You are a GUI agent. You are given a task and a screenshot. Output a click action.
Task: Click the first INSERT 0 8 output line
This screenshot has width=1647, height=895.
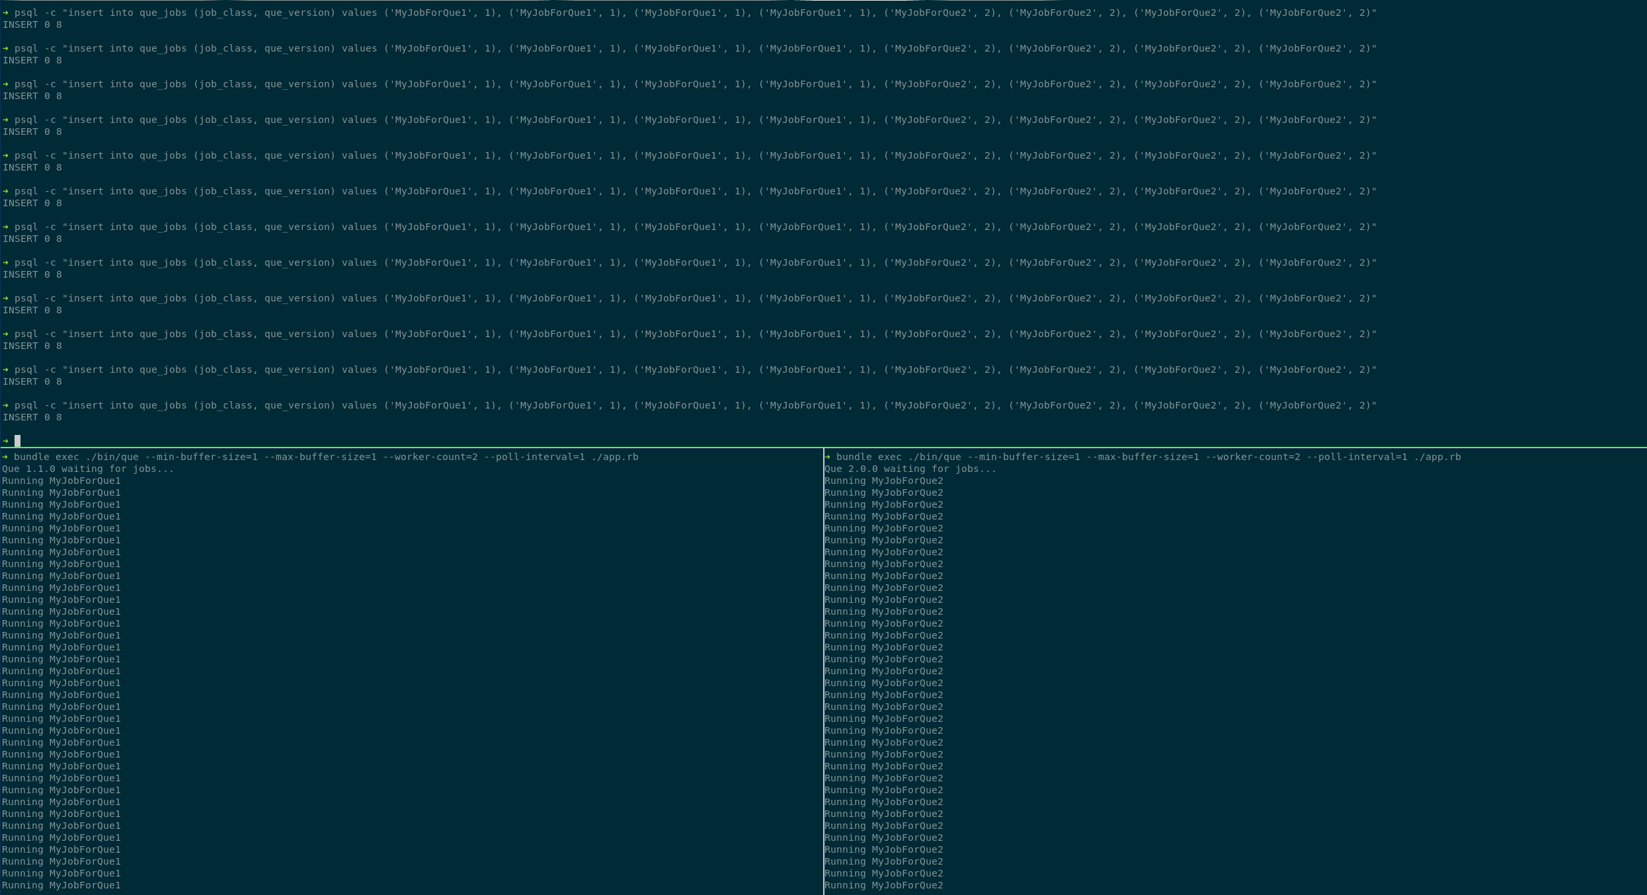point(32,24)
